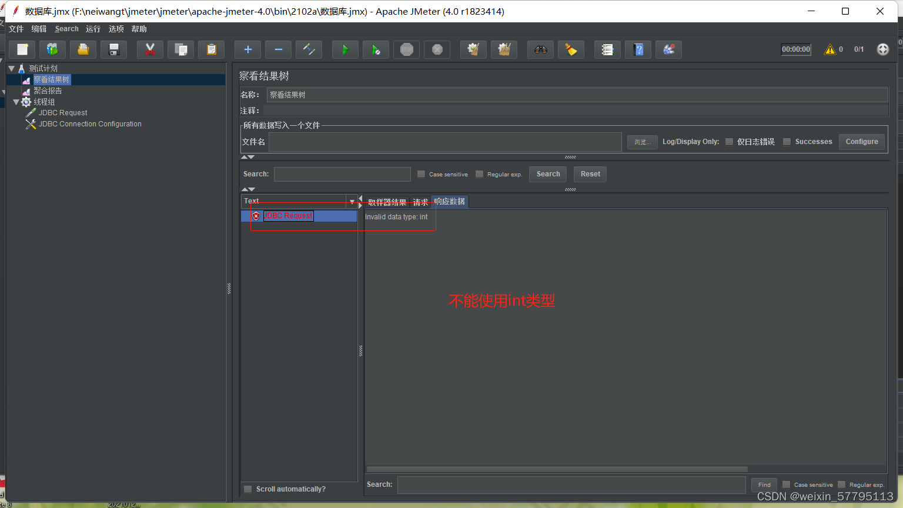903x508 pixels.
Task: Tick the bottom Find Regular exp. checkbox
Action: (x=841, y=484)
